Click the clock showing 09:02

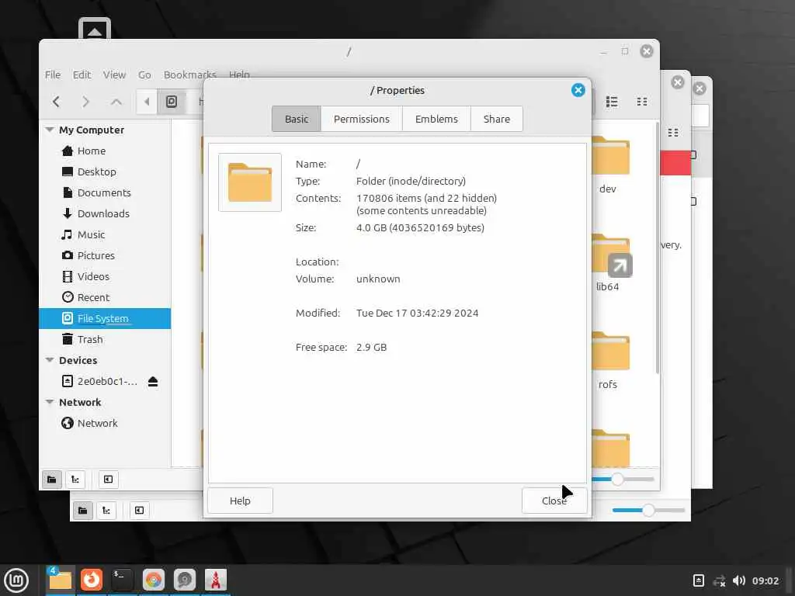(x=765, y=580)
